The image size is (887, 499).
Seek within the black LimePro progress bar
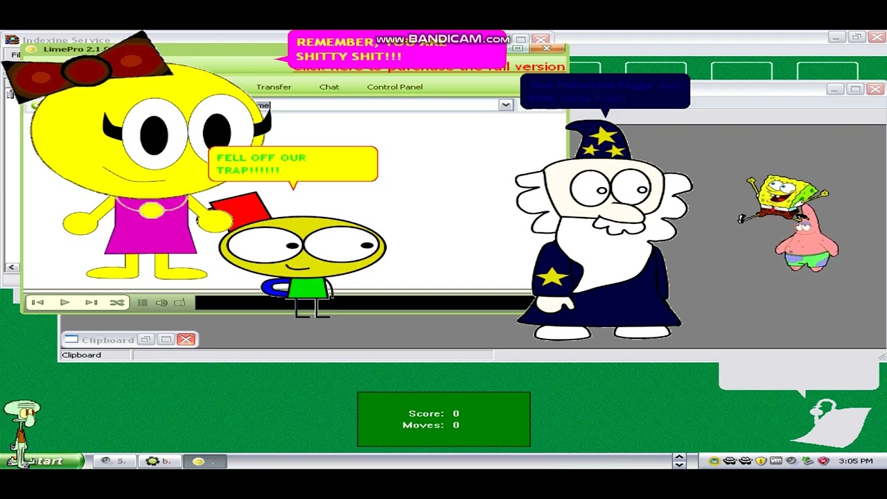click(364, 302)
